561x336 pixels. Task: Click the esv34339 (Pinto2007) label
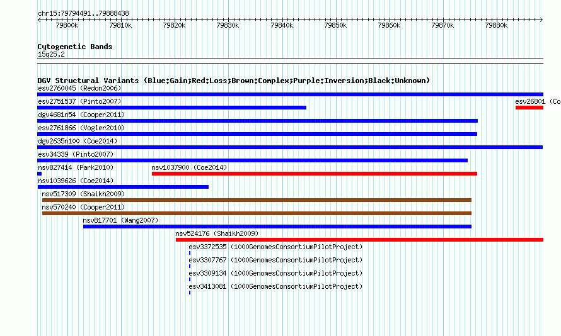[x=76, y=154]
